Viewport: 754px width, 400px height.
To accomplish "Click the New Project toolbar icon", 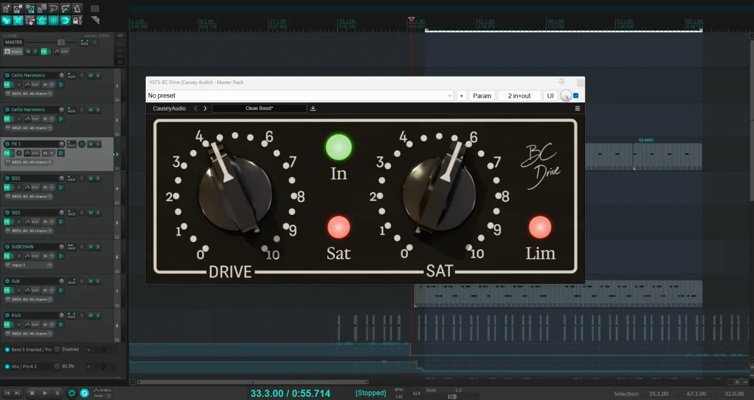I will (x=6, y=9).
